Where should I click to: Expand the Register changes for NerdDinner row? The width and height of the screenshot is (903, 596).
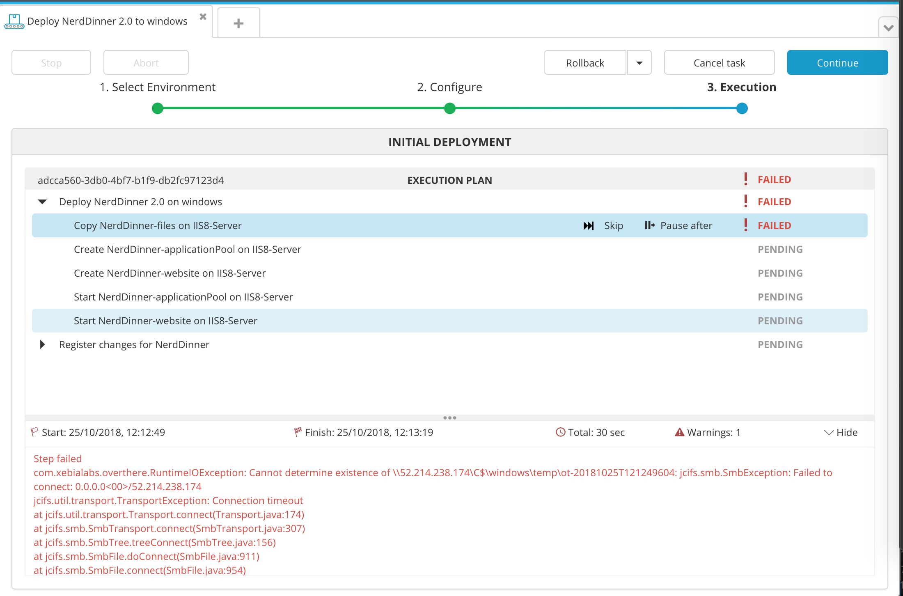(41, 344)
